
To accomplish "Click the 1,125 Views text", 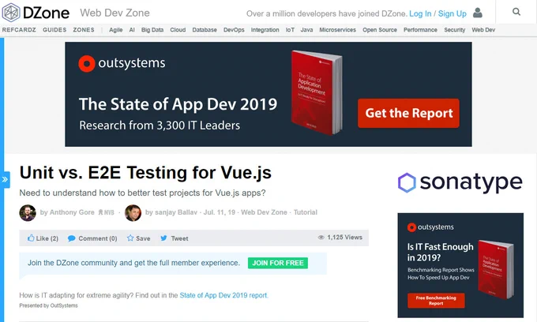I will pyautogui.click(x=344, y=237).
